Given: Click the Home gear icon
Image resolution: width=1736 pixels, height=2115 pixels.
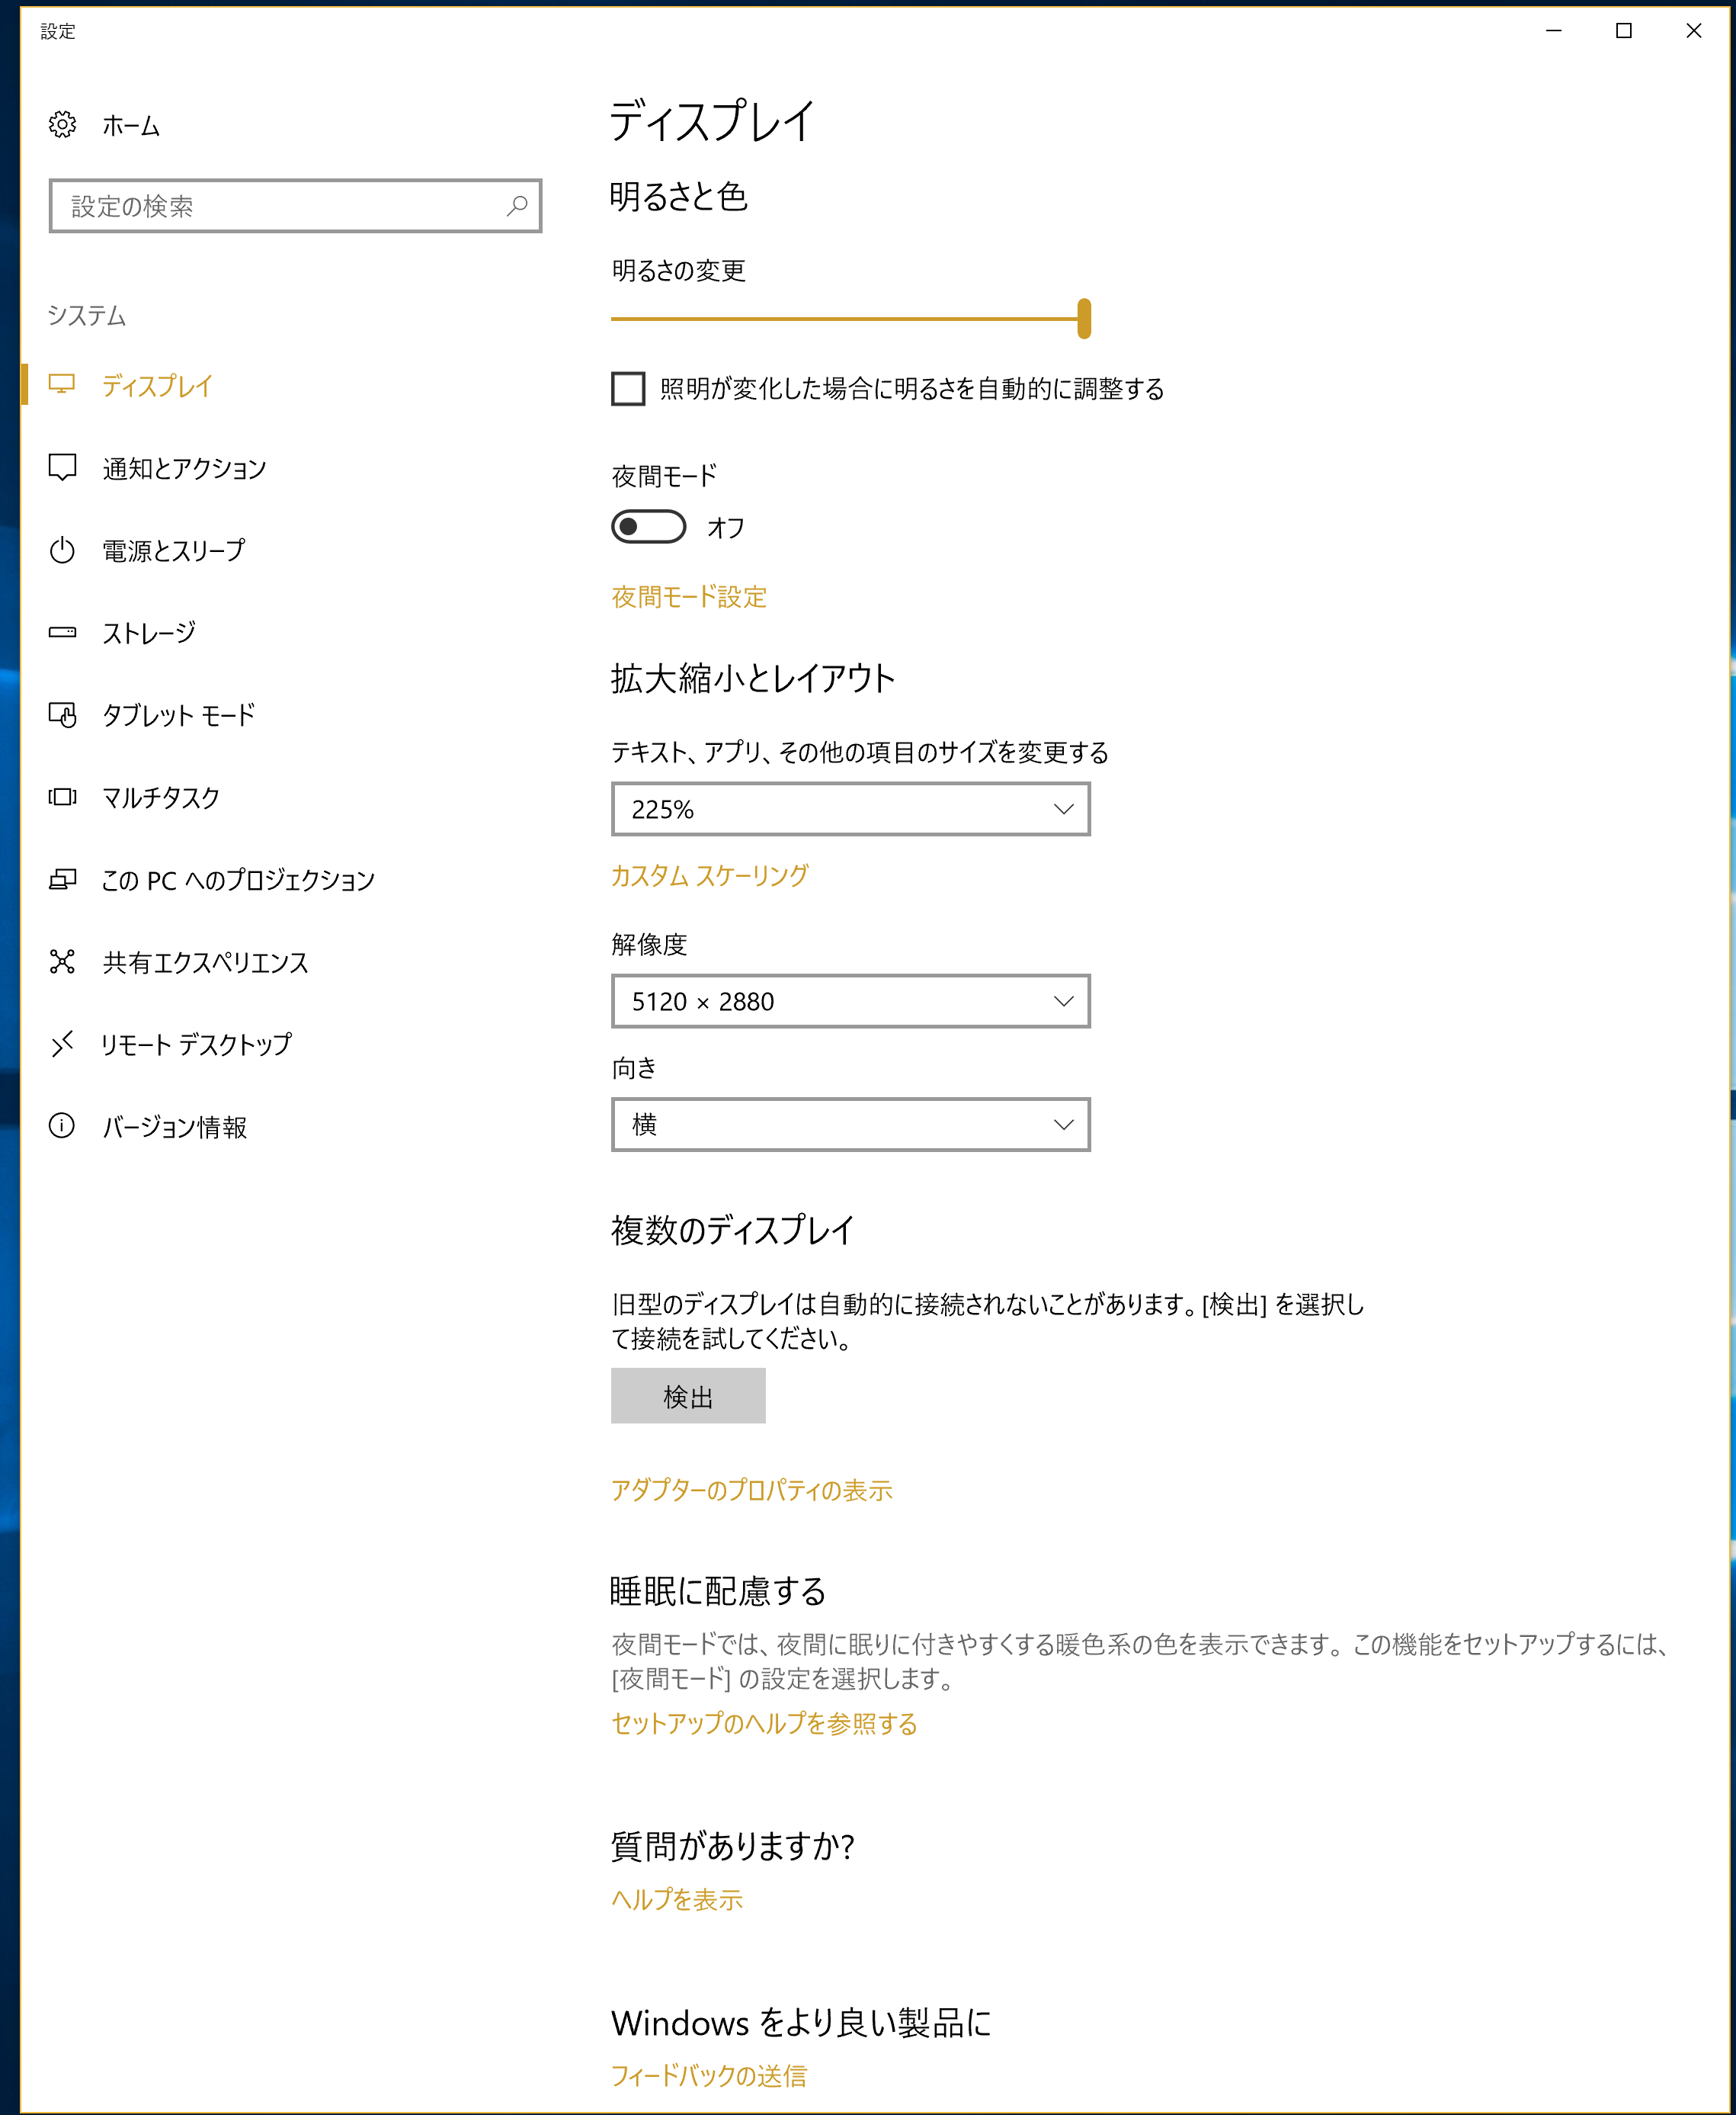Looking at the screenshot, I should 62,125.
